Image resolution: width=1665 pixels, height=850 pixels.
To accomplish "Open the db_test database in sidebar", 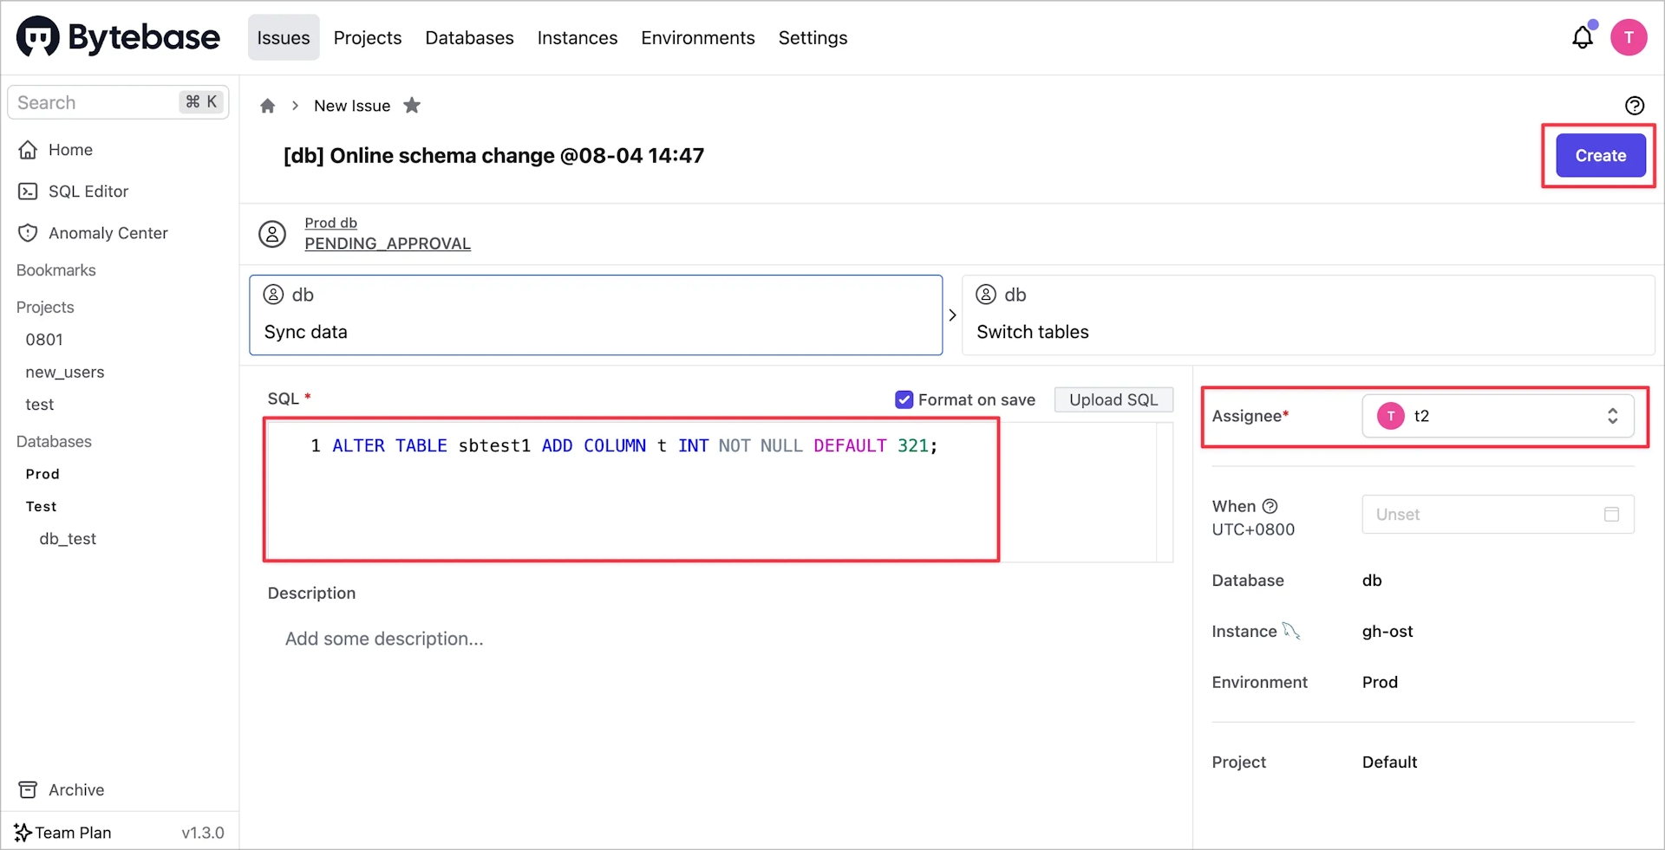I will point(68,539).
